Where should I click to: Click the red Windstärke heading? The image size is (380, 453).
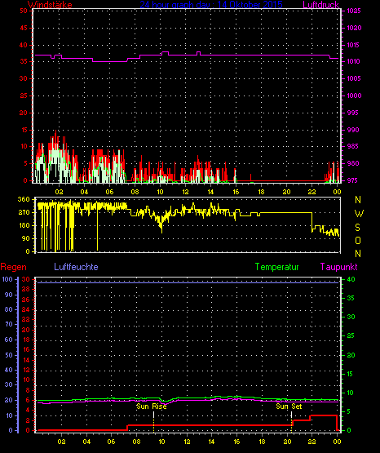[50, 5]
